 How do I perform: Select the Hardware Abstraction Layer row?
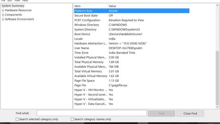(x=132, y=43)
